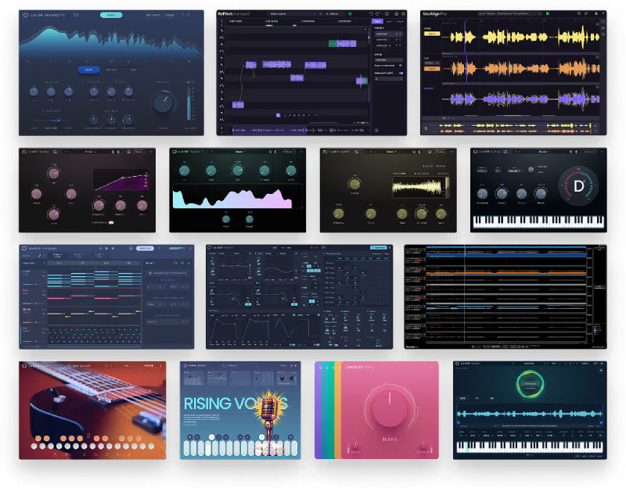Click the undo arrow in RePitch Standard
The image size is (626, 488).
pyautogui.click(x=370, y=14)
